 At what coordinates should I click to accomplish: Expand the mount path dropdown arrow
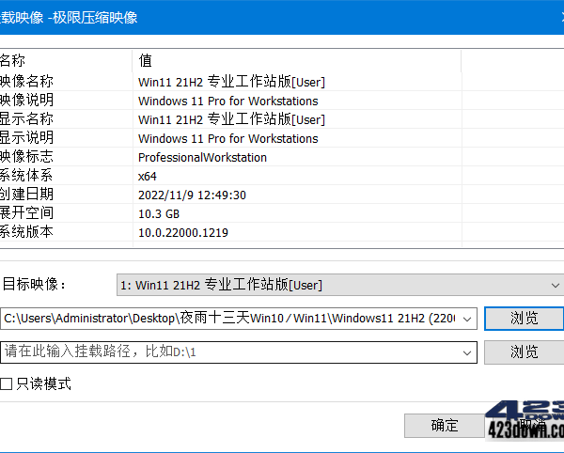tap(469, 352)
